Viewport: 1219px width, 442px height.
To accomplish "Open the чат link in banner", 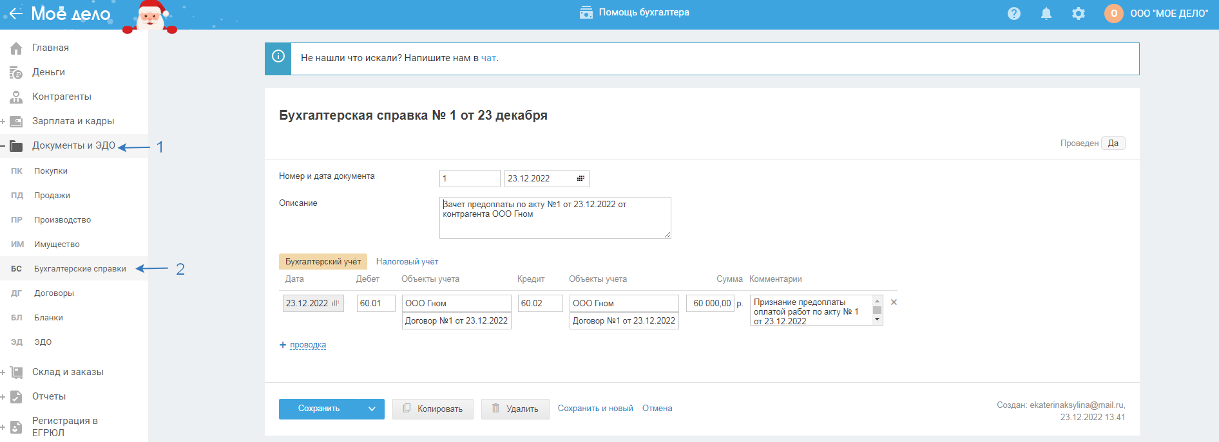I will coord(488,58).
